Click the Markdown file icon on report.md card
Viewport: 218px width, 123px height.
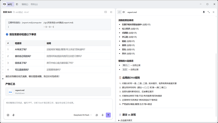tap(10, 92)
